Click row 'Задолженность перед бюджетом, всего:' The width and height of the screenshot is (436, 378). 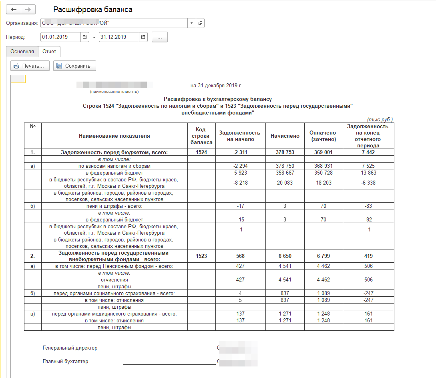coord(114,152)
